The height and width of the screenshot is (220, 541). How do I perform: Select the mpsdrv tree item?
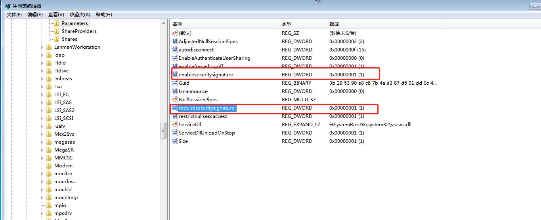(63, 213)
